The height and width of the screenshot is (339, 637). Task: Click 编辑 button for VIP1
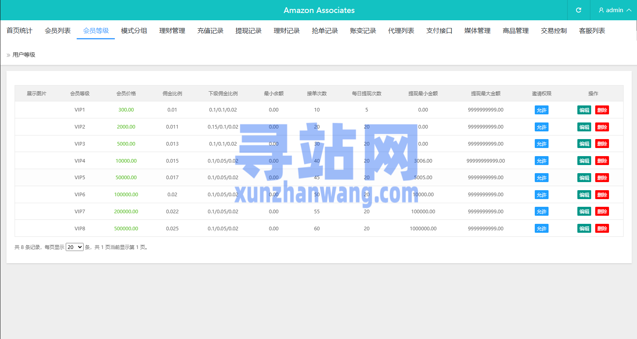tap(584, 110)
